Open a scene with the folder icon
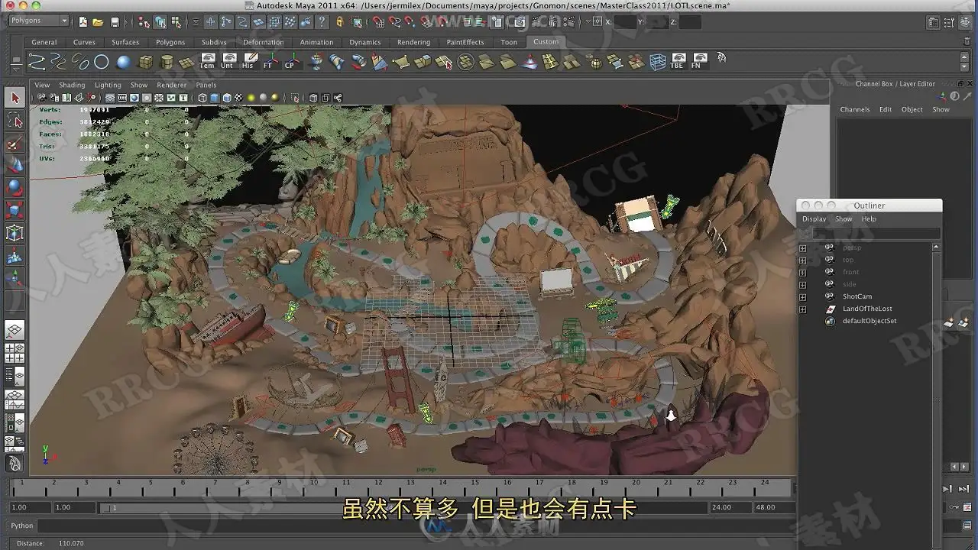The width and height of the screenshot is (978, 550). click(x=98, y=22)
